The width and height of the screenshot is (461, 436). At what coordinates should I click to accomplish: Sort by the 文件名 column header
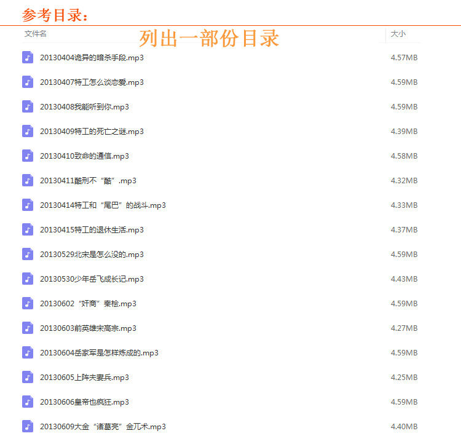(36, 34)
